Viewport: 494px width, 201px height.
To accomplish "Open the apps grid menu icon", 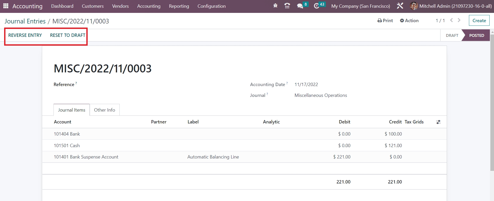I will click(x=6, y=6).
